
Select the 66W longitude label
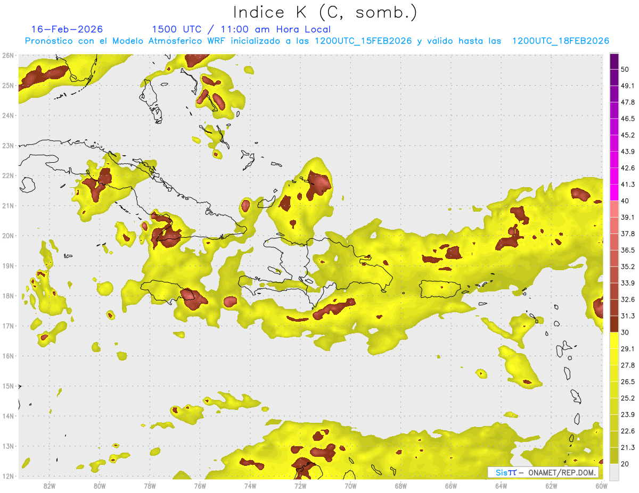point(451,486)
